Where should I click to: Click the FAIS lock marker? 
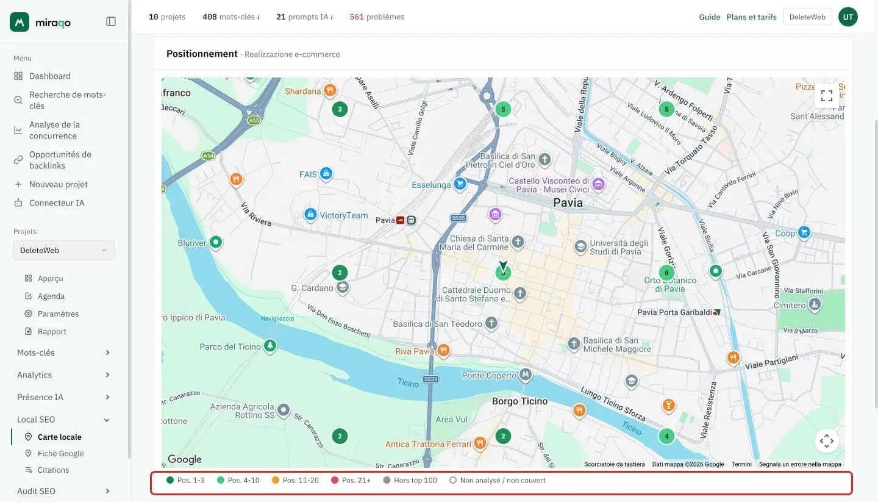(x=326, y=174)
